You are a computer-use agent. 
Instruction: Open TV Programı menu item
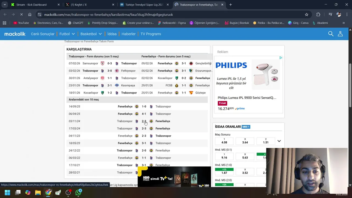(151, 34)
